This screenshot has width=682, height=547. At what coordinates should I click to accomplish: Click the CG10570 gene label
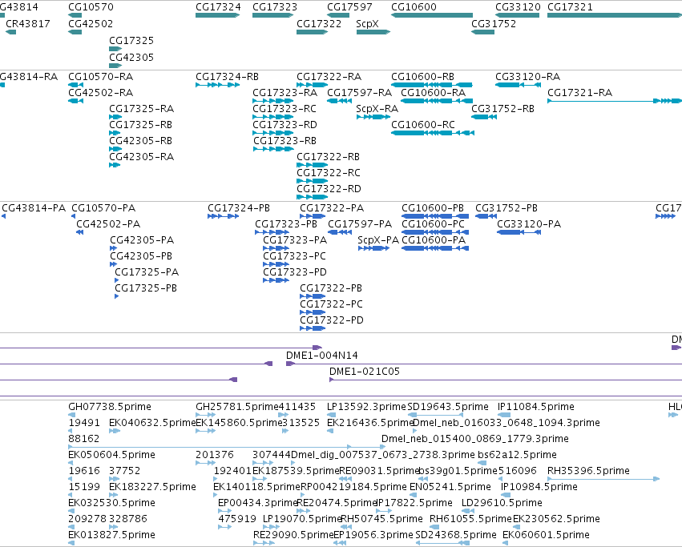(x=91, y=7)
